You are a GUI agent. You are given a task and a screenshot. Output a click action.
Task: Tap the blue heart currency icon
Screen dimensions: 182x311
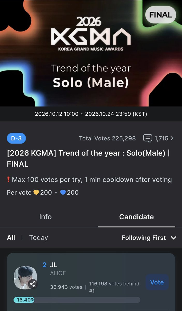[x=63, y=193]
